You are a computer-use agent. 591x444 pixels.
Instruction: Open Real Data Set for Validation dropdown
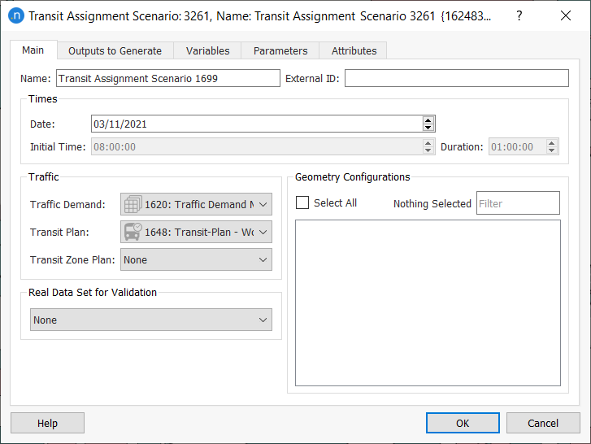pos(150,320)
